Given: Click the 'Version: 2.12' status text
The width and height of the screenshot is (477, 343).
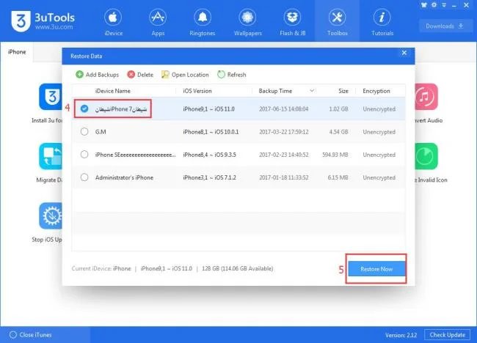Looking at the screenshot, I should [x=401, y=335].
